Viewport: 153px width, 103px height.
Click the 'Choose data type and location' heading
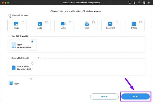76,11
